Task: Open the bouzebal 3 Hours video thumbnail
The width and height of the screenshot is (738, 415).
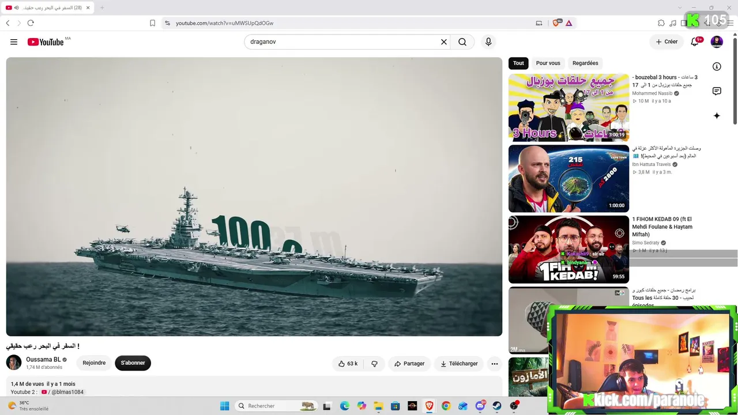Action: coord(568,107)
